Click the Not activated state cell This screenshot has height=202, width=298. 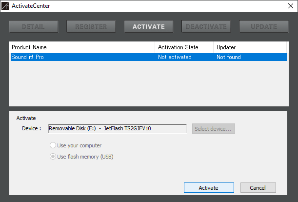pos(175,57)
